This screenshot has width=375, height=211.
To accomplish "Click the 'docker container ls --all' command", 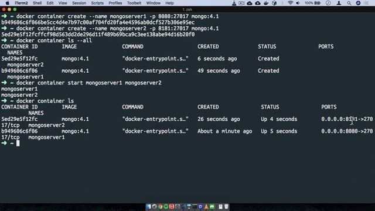I will pyautogui.click(x=54, y=40).
